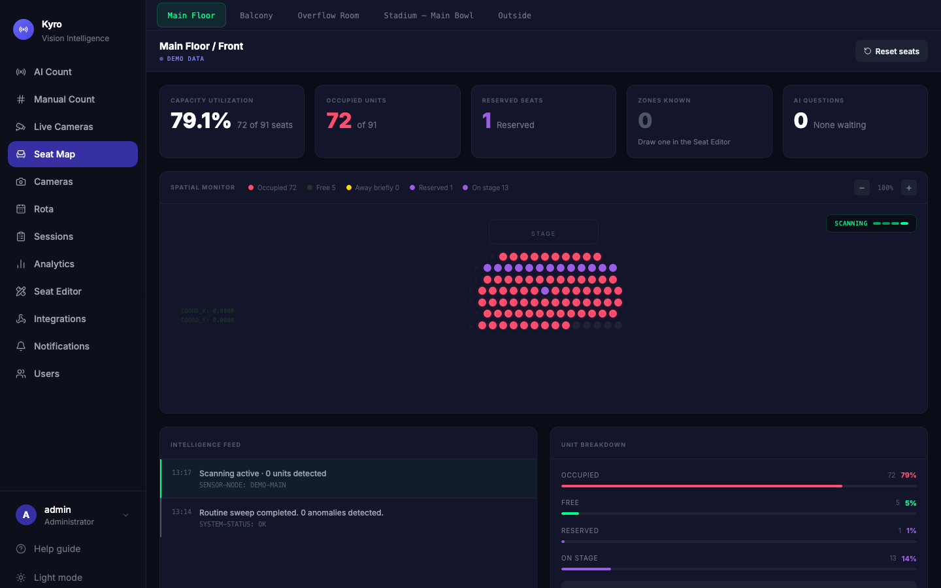Zoom in the spatial monitor

909,188
